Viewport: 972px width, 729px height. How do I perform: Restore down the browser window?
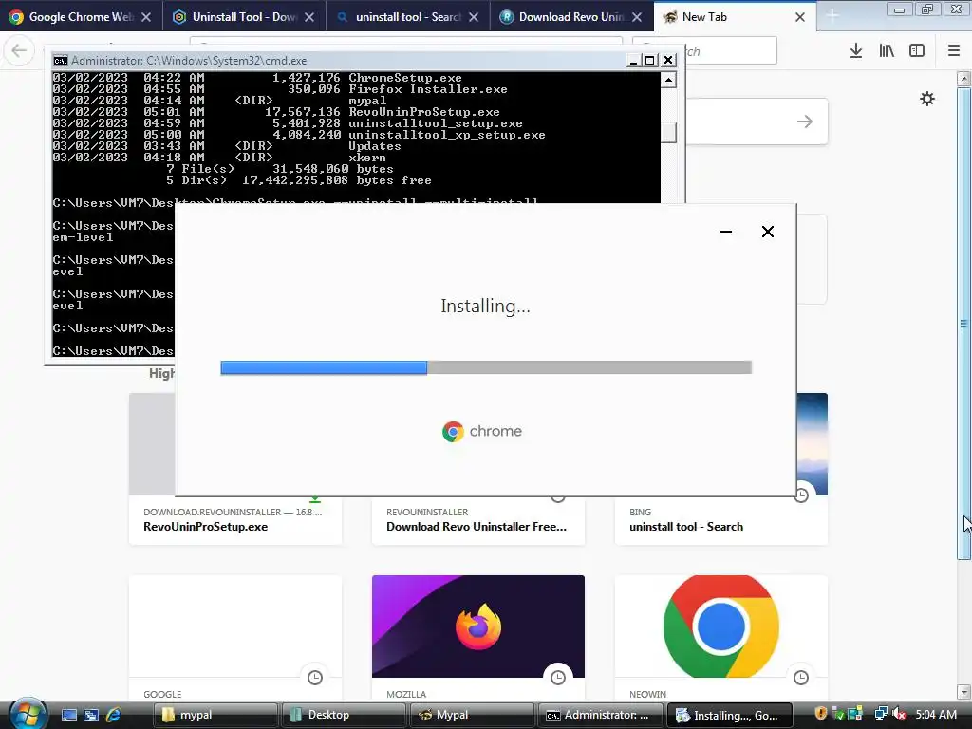coord(927,9)
